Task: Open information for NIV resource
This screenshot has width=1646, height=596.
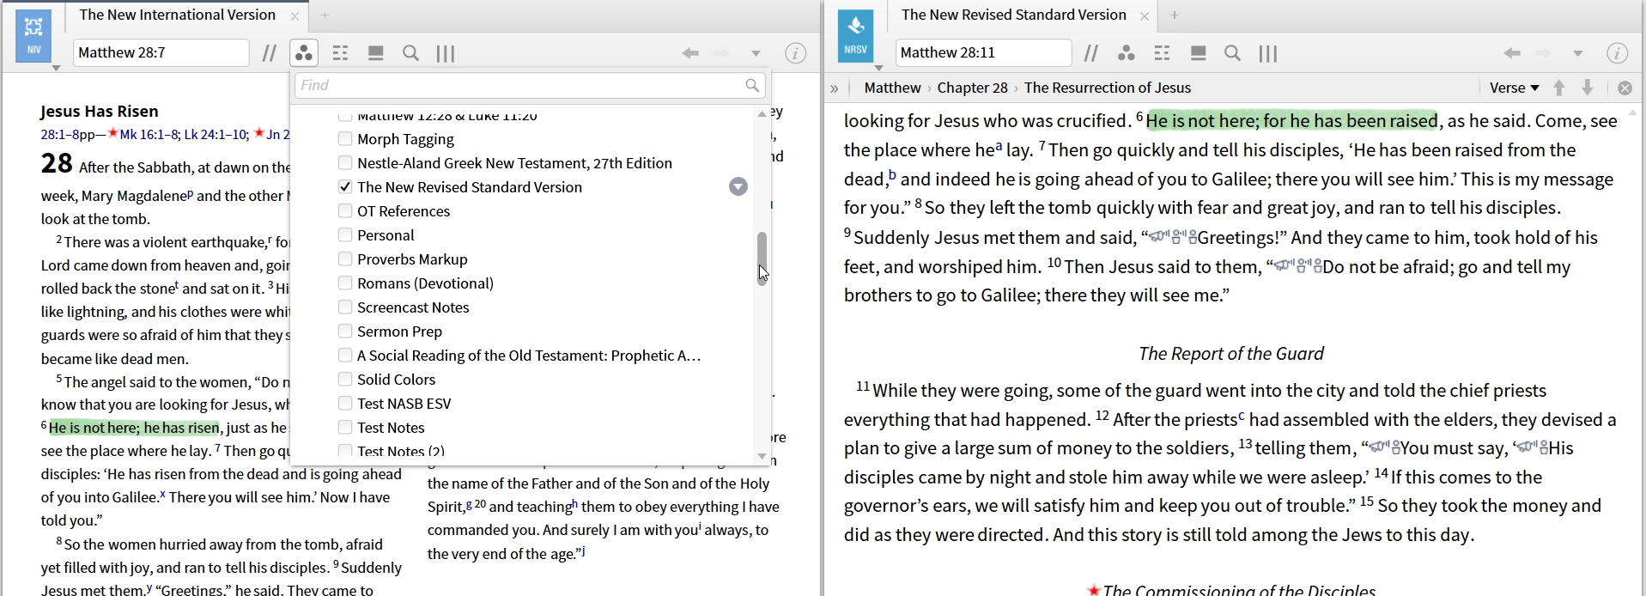Action: (796, 53)
